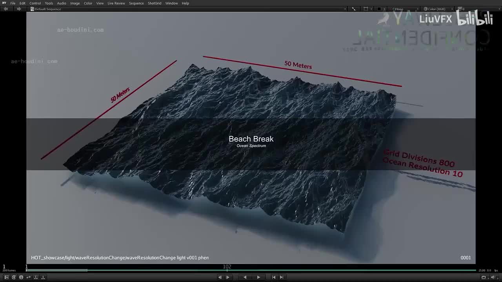Click the 25.00 fps readout
Screen dimensions: 502x282
click(x=482, y=270)
